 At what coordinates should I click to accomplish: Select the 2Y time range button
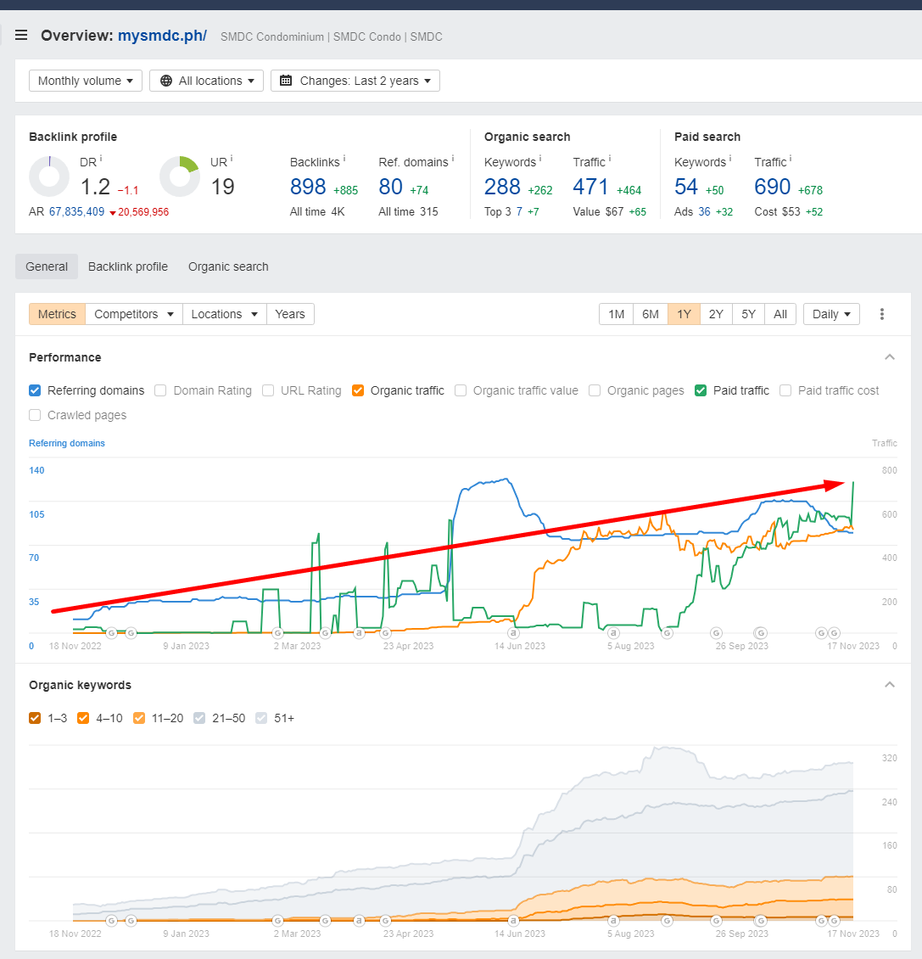click(715, 313)
